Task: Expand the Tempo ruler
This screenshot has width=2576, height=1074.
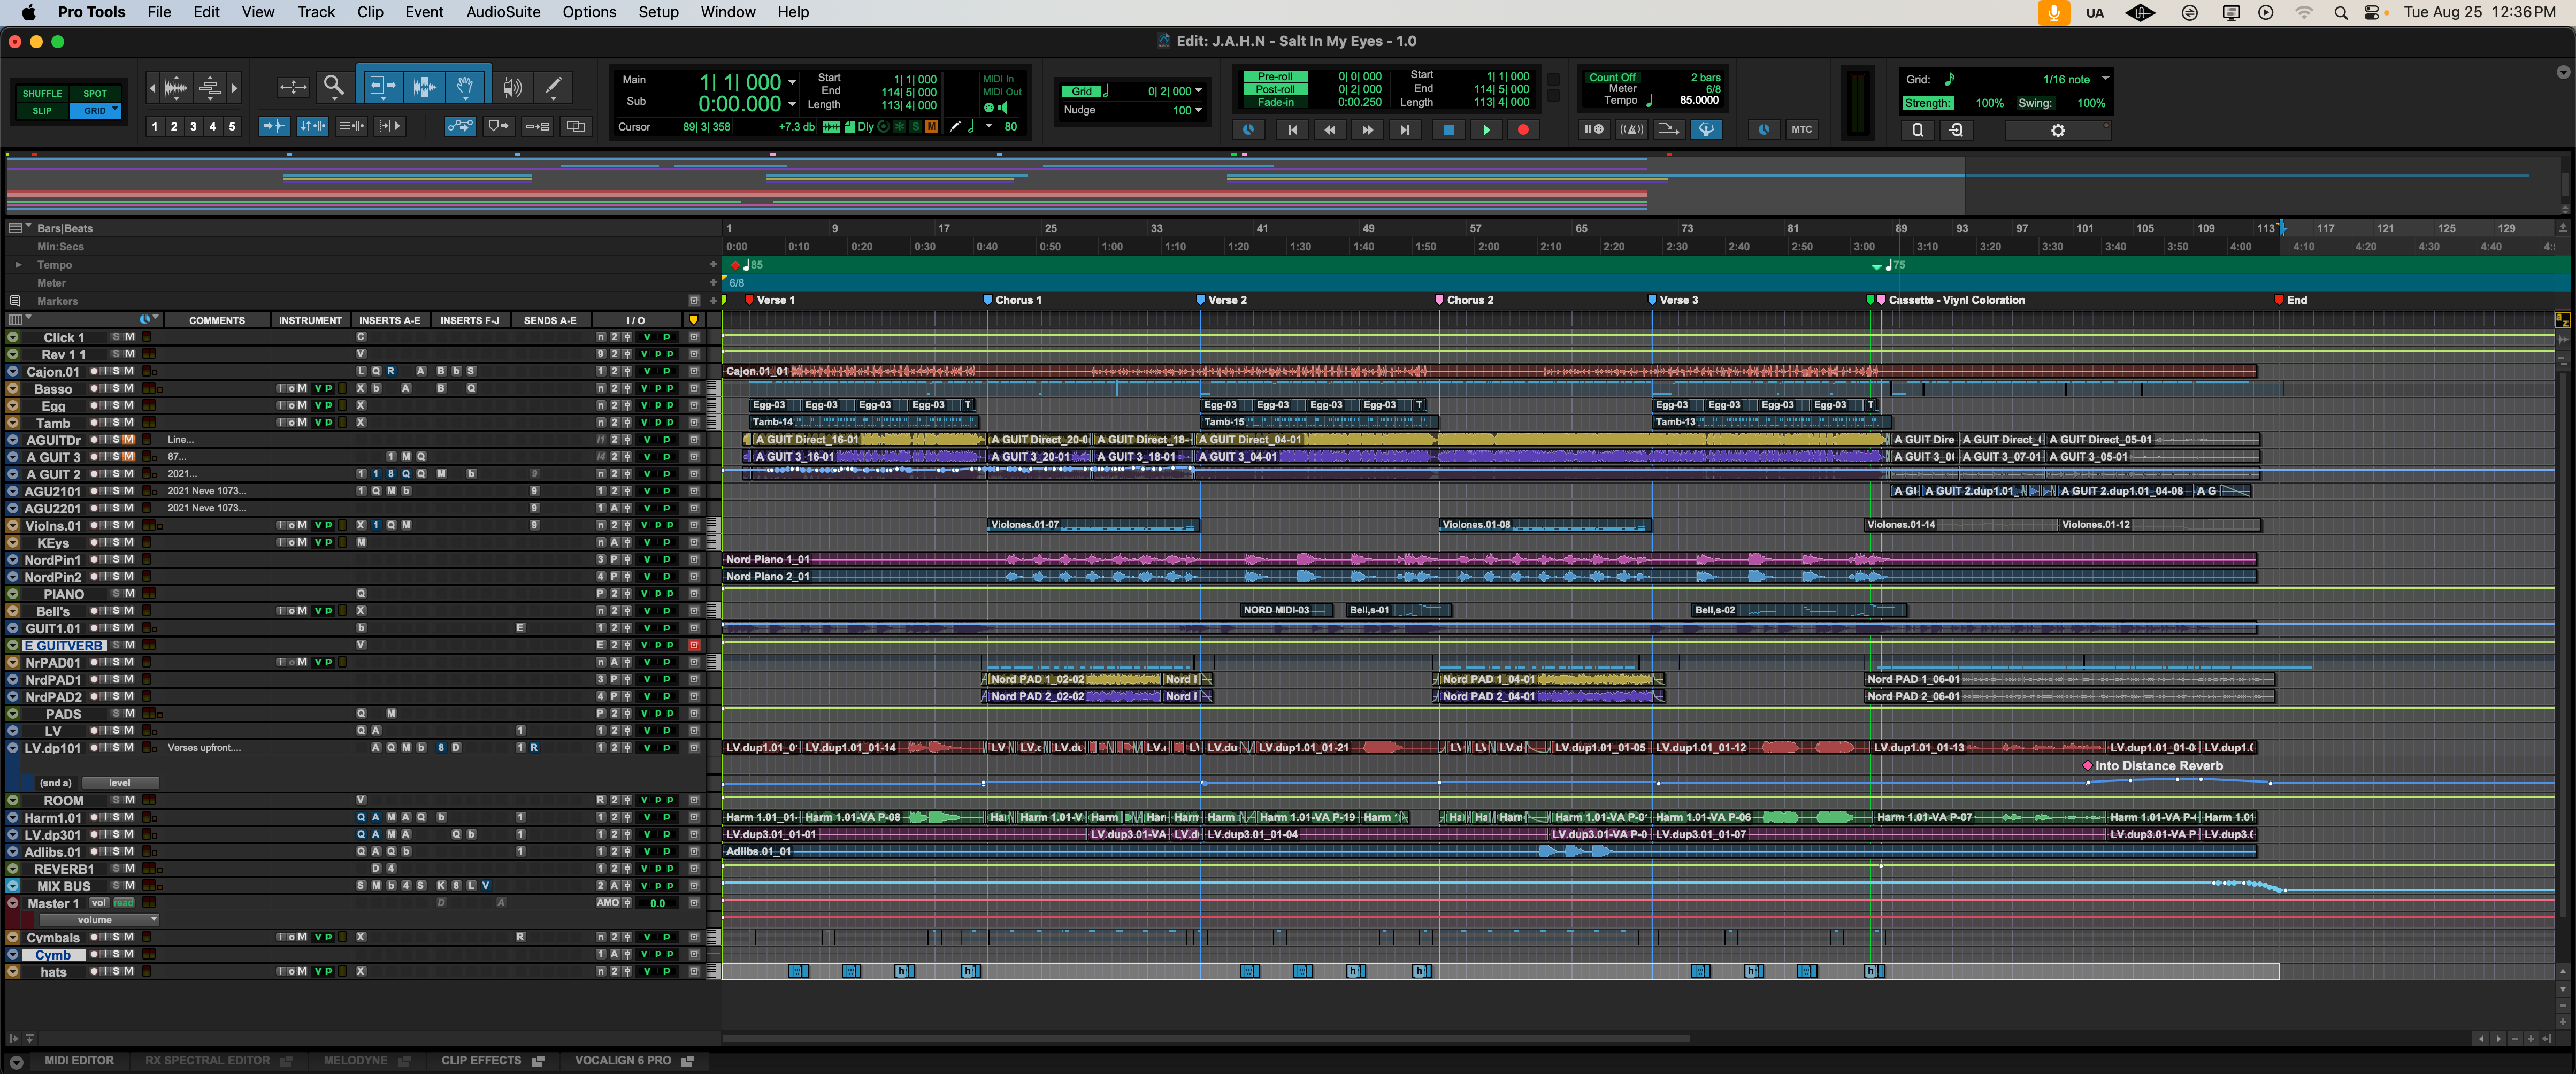Action: coord(18,265)
